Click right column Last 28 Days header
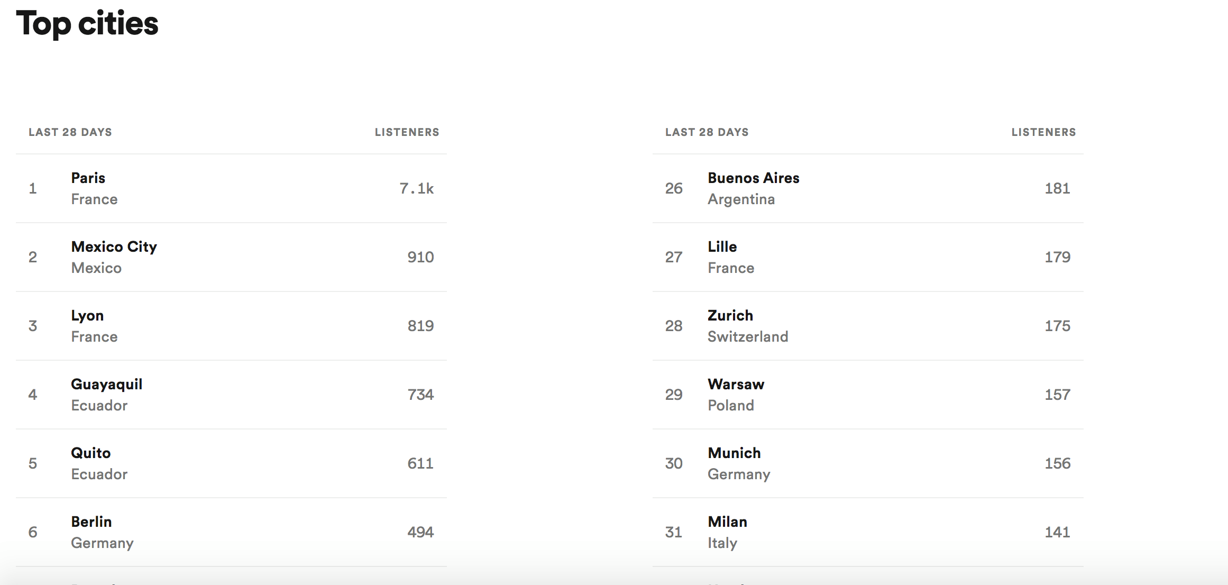This screenshot has height=585, width=1228. click(707, 132)
